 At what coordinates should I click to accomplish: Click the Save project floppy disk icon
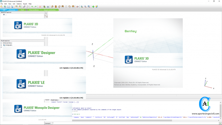(x=9, y=7)
